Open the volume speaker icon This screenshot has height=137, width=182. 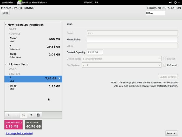point(170,2)
